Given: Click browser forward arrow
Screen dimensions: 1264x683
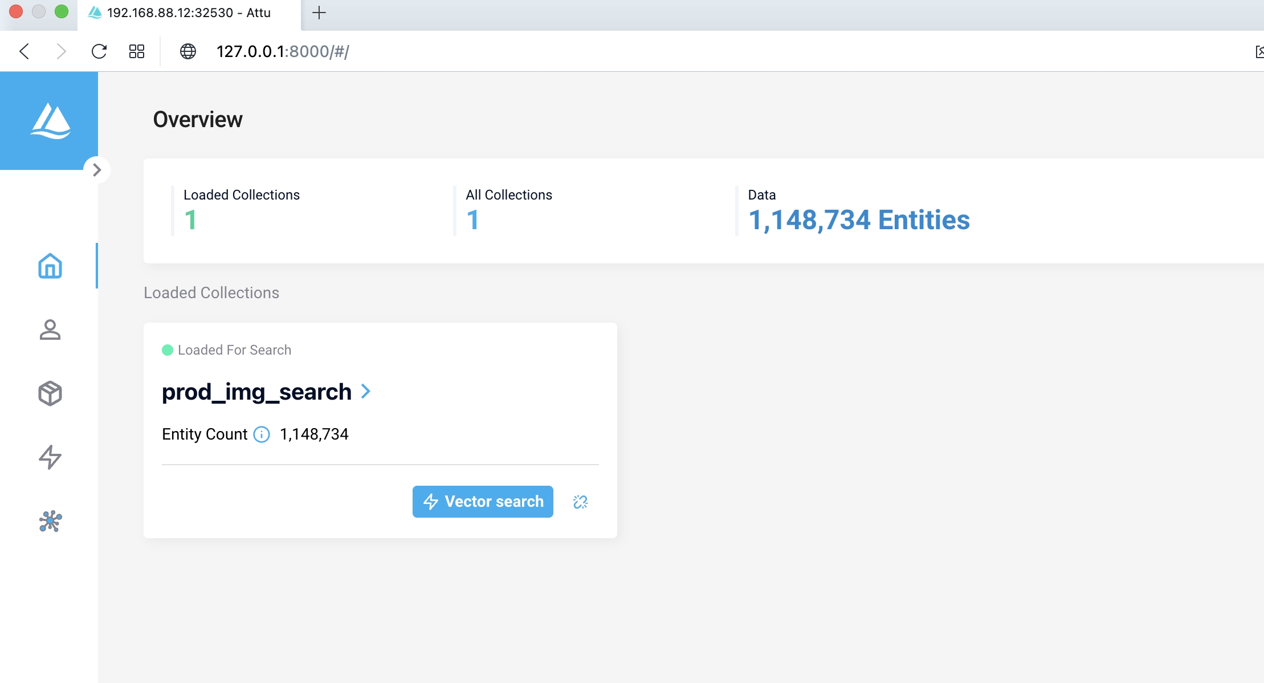Looking at the screenshot, I should 61,51.
